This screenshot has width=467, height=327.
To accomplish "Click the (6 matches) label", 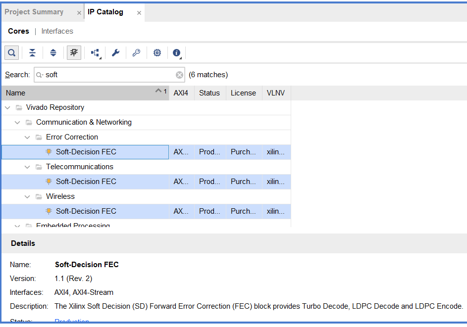I will tap(208, 75).
